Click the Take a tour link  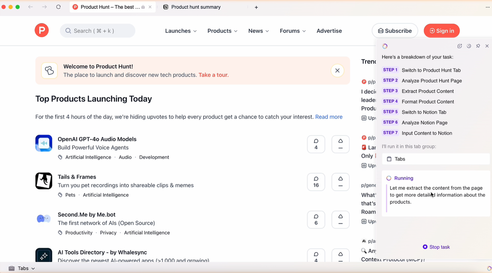[213, 75]
